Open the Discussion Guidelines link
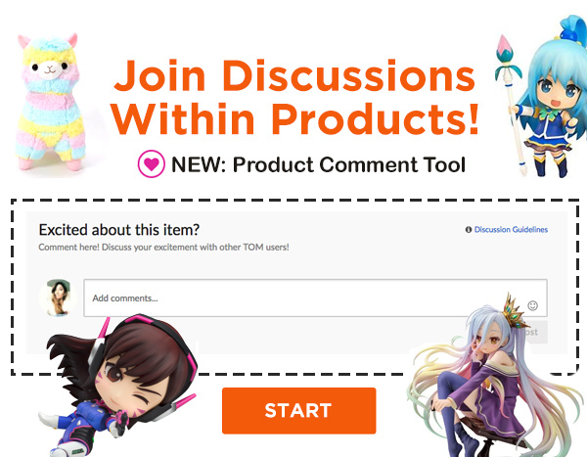This screenshot has width=587, height=457. tap(511, 230)
